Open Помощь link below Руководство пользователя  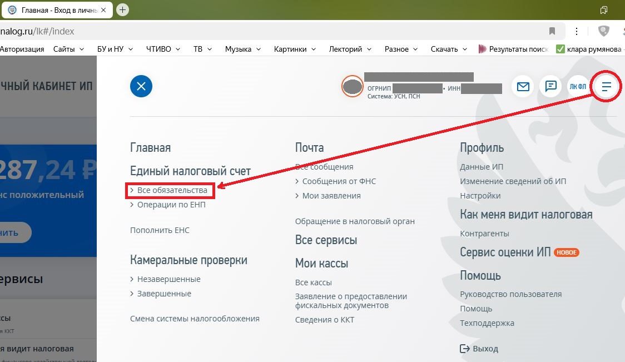coord(476,309)
